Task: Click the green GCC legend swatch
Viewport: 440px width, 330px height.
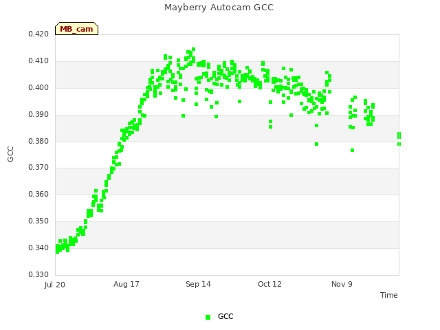Action: coord(208,317)
